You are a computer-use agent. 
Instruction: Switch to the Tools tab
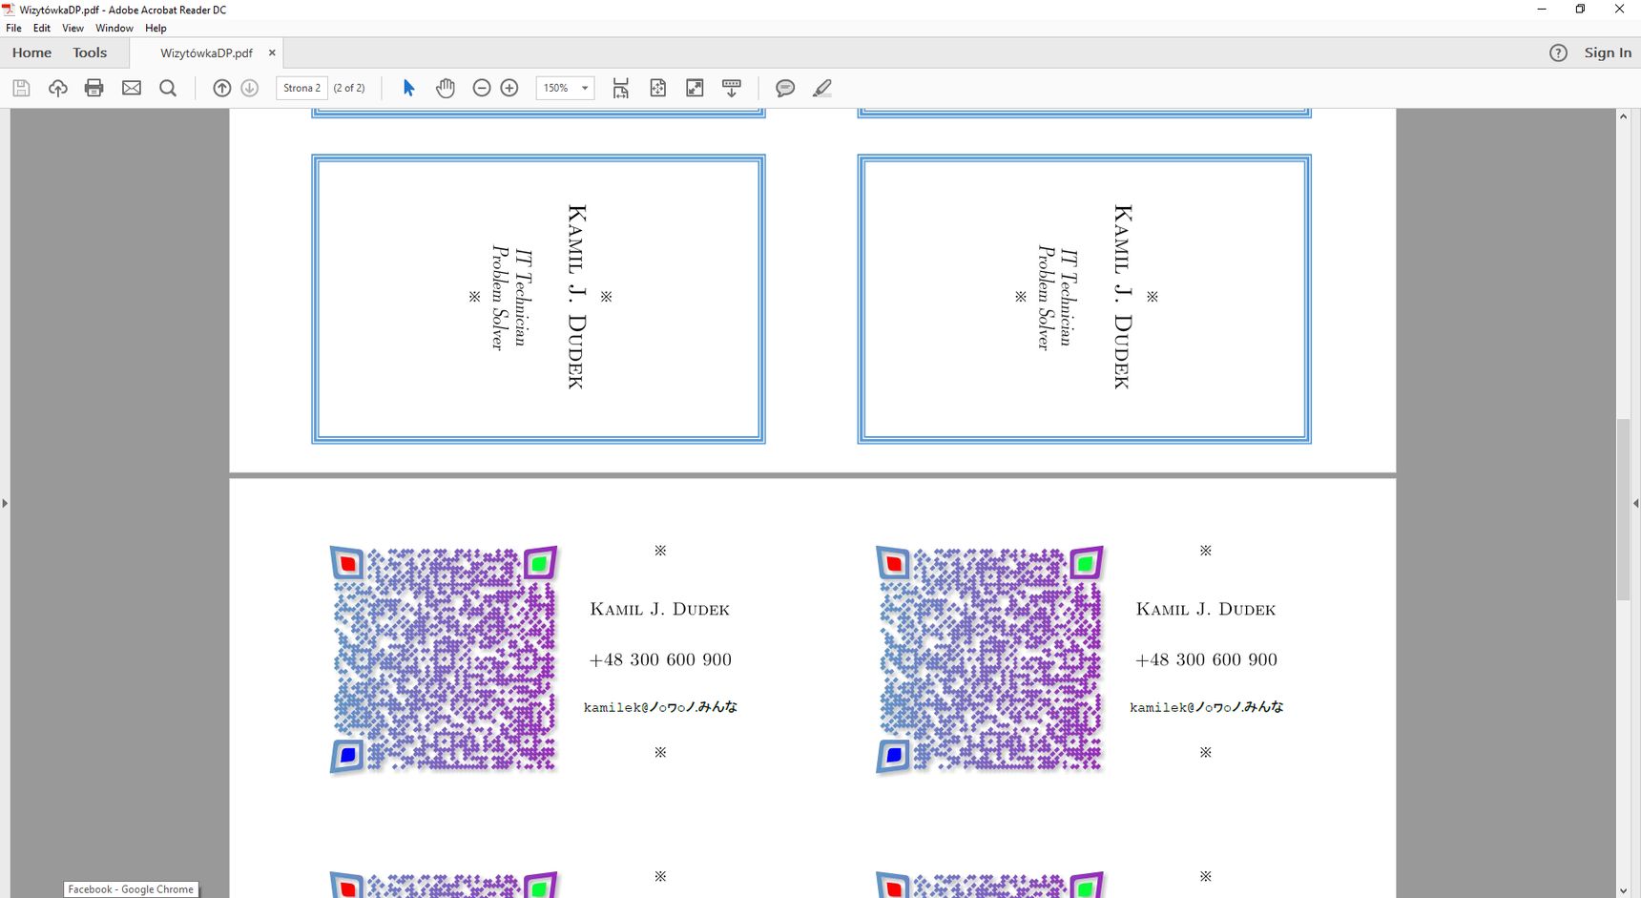tap(90, 52)
